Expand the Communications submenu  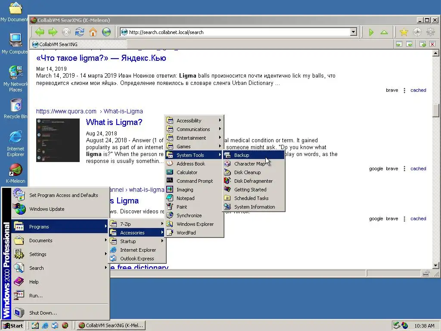pyautogui.click(x=194, y=129)
